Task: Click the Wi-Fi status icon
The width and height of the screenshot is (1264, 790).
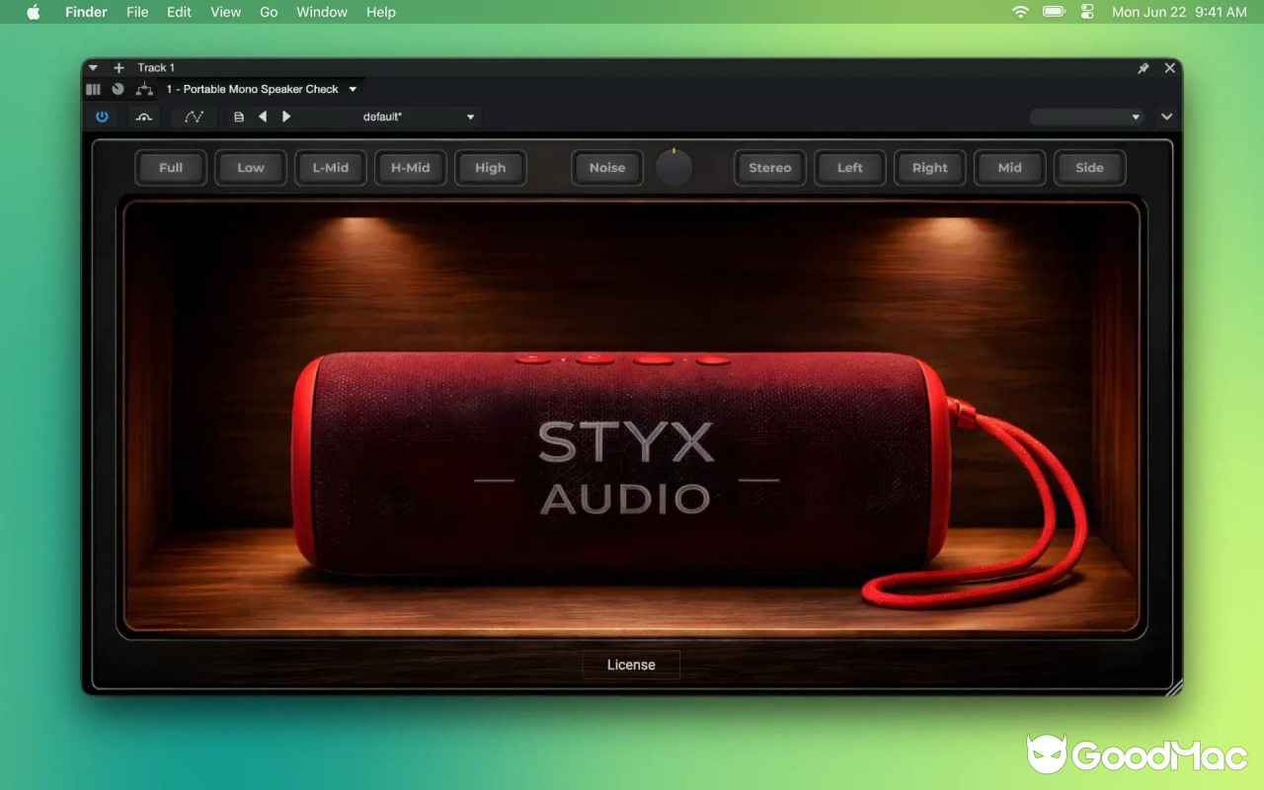Action: point(1020,12)
